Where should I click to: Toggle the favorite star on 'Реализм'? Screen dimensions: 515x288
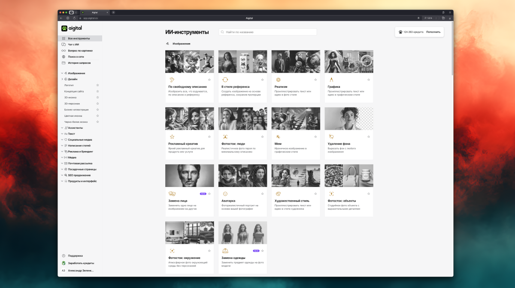point(315,80)
